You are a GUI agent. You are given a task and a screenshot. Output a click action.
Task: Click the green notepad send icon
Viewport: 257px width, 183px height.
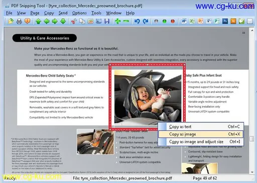pos(241,21)
